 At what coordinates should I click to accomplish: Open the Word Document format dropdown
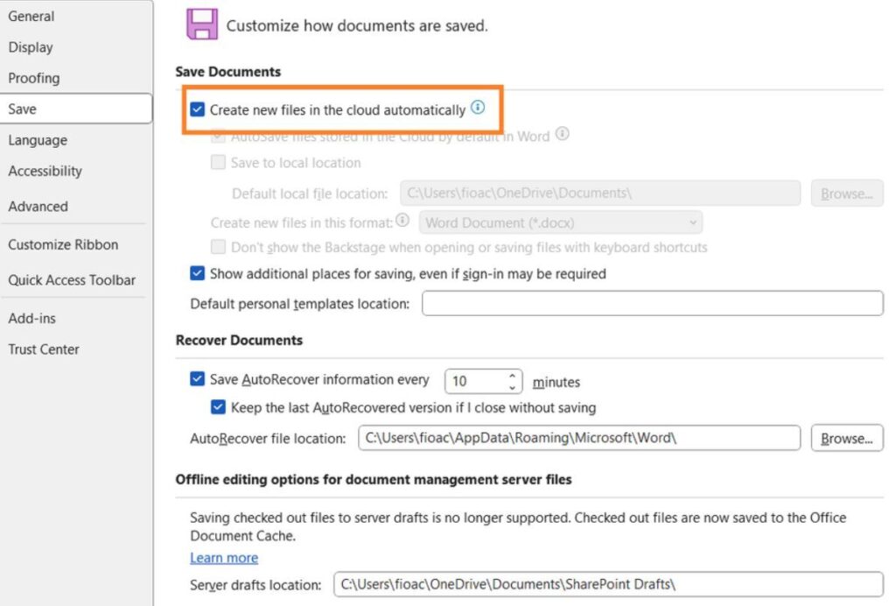[561, 222]
